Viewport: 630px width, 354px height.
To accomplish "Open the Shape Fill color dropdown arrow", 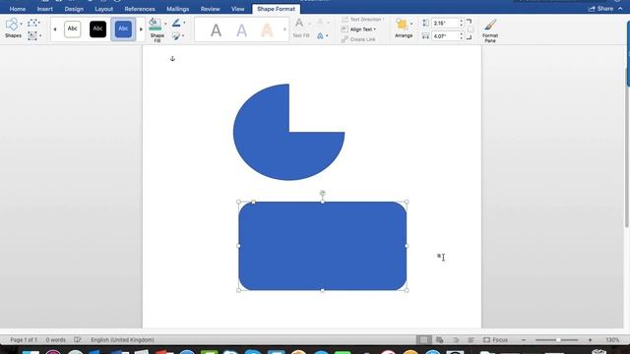I will tap(165, 24).
